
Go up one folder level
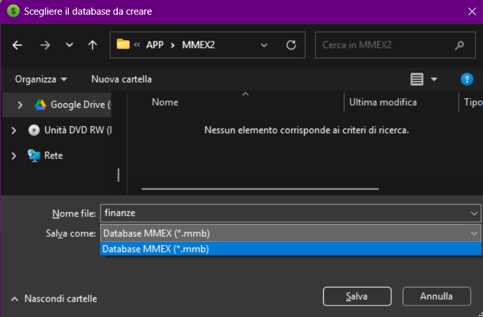click(x=92, y=45)
